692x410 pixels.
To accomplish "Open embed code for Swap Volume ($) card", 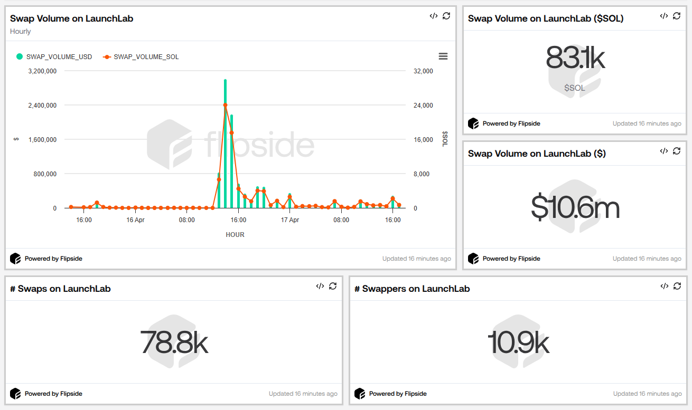I will point(663,151).
